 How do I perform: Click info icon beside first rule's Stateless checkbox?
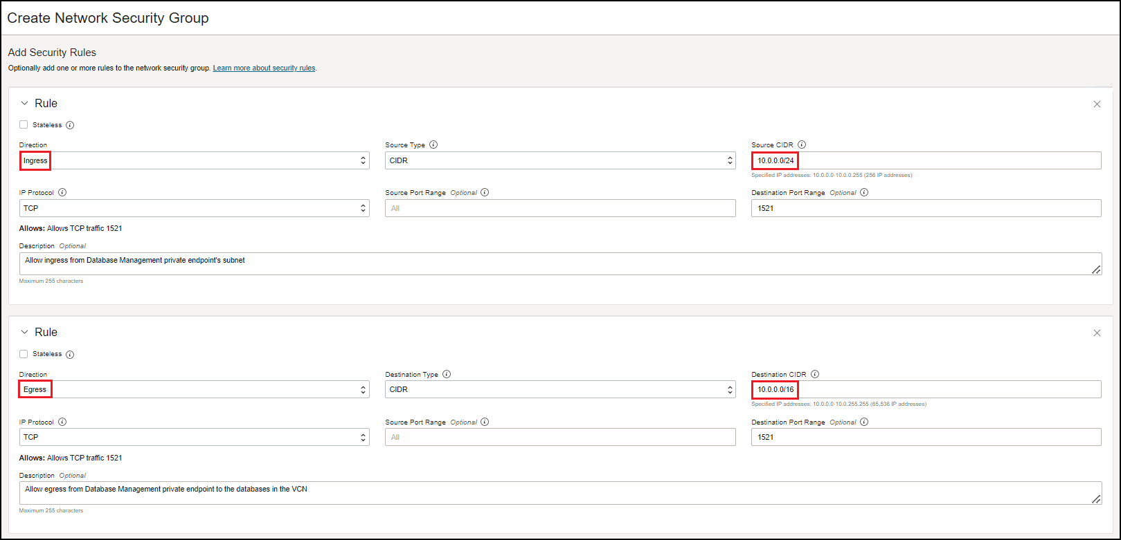70,125
